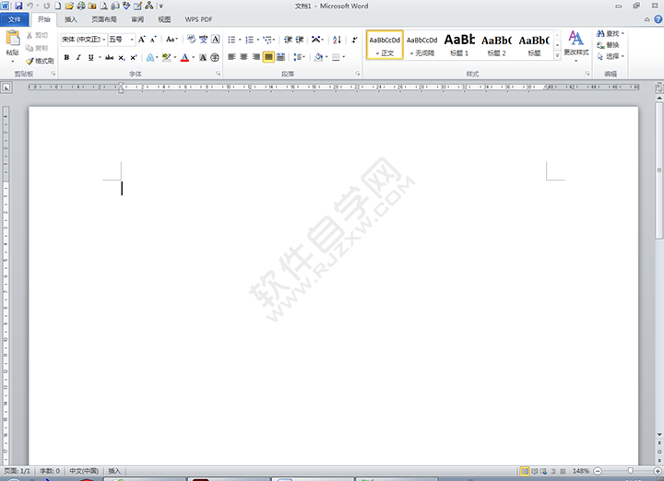Open the 文件 (File) tab
The width and height of the screenshot is (664, 481).
tap(15, 19)
